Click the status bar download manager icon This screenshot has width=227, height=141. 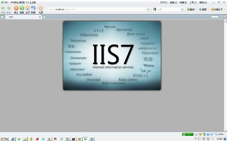point(204,134)
